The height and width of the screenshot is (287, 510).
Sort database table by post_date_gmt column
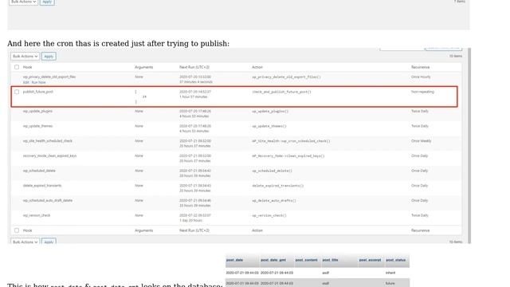tap(273, 260)
